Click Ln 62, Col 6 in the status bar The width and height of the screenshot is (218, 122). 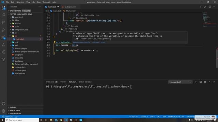134,117
